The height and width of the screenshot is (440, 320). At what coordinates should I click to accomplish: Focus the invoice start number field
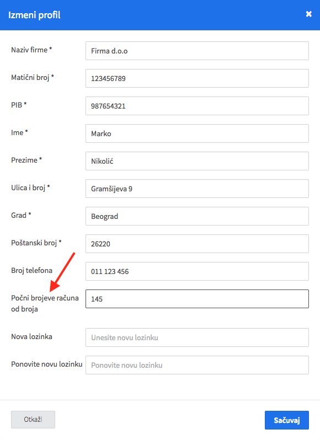coord(197,299)
